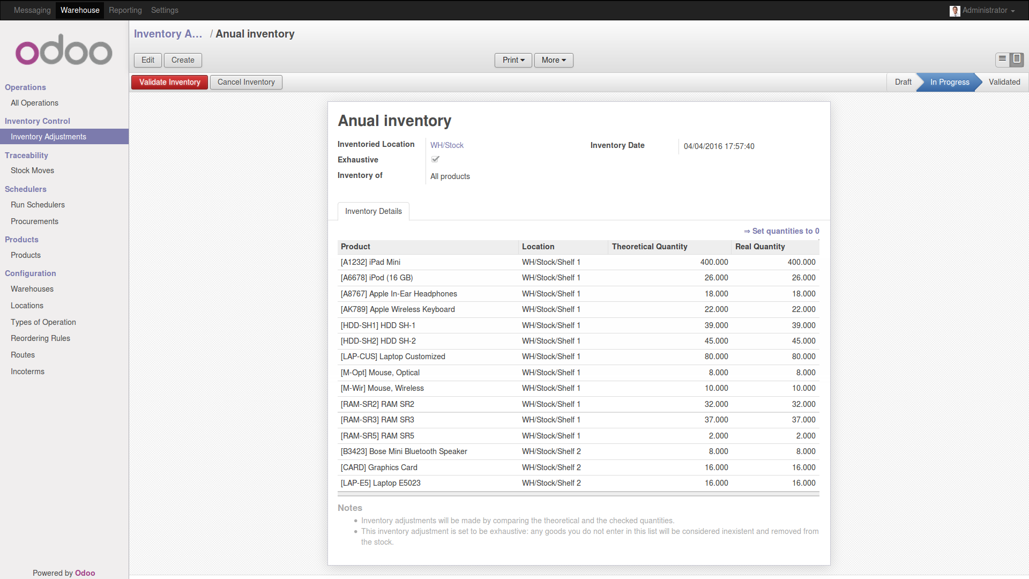Click the Cancel Inventory button
This screenshot has height=579, width=1029.
(246, 82)
